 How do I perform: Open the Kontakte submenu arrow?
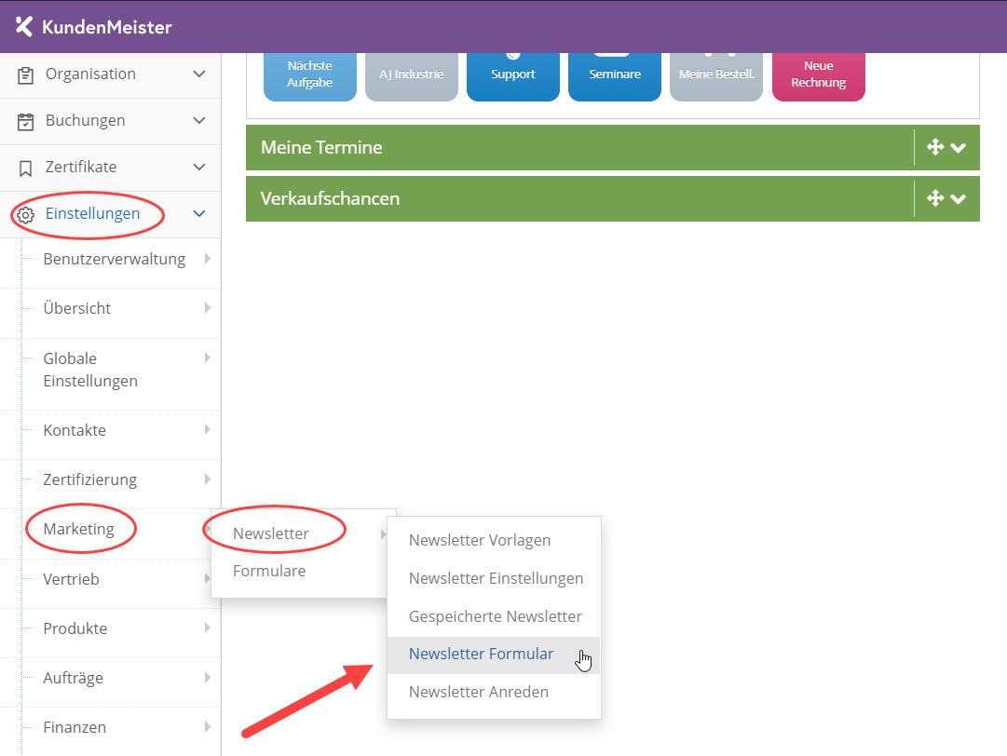pyautogui.click(x=208, y=429)
